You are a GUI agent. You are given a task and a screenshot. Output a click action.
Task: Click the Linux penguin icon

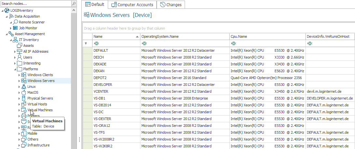(x=24, y=87)
